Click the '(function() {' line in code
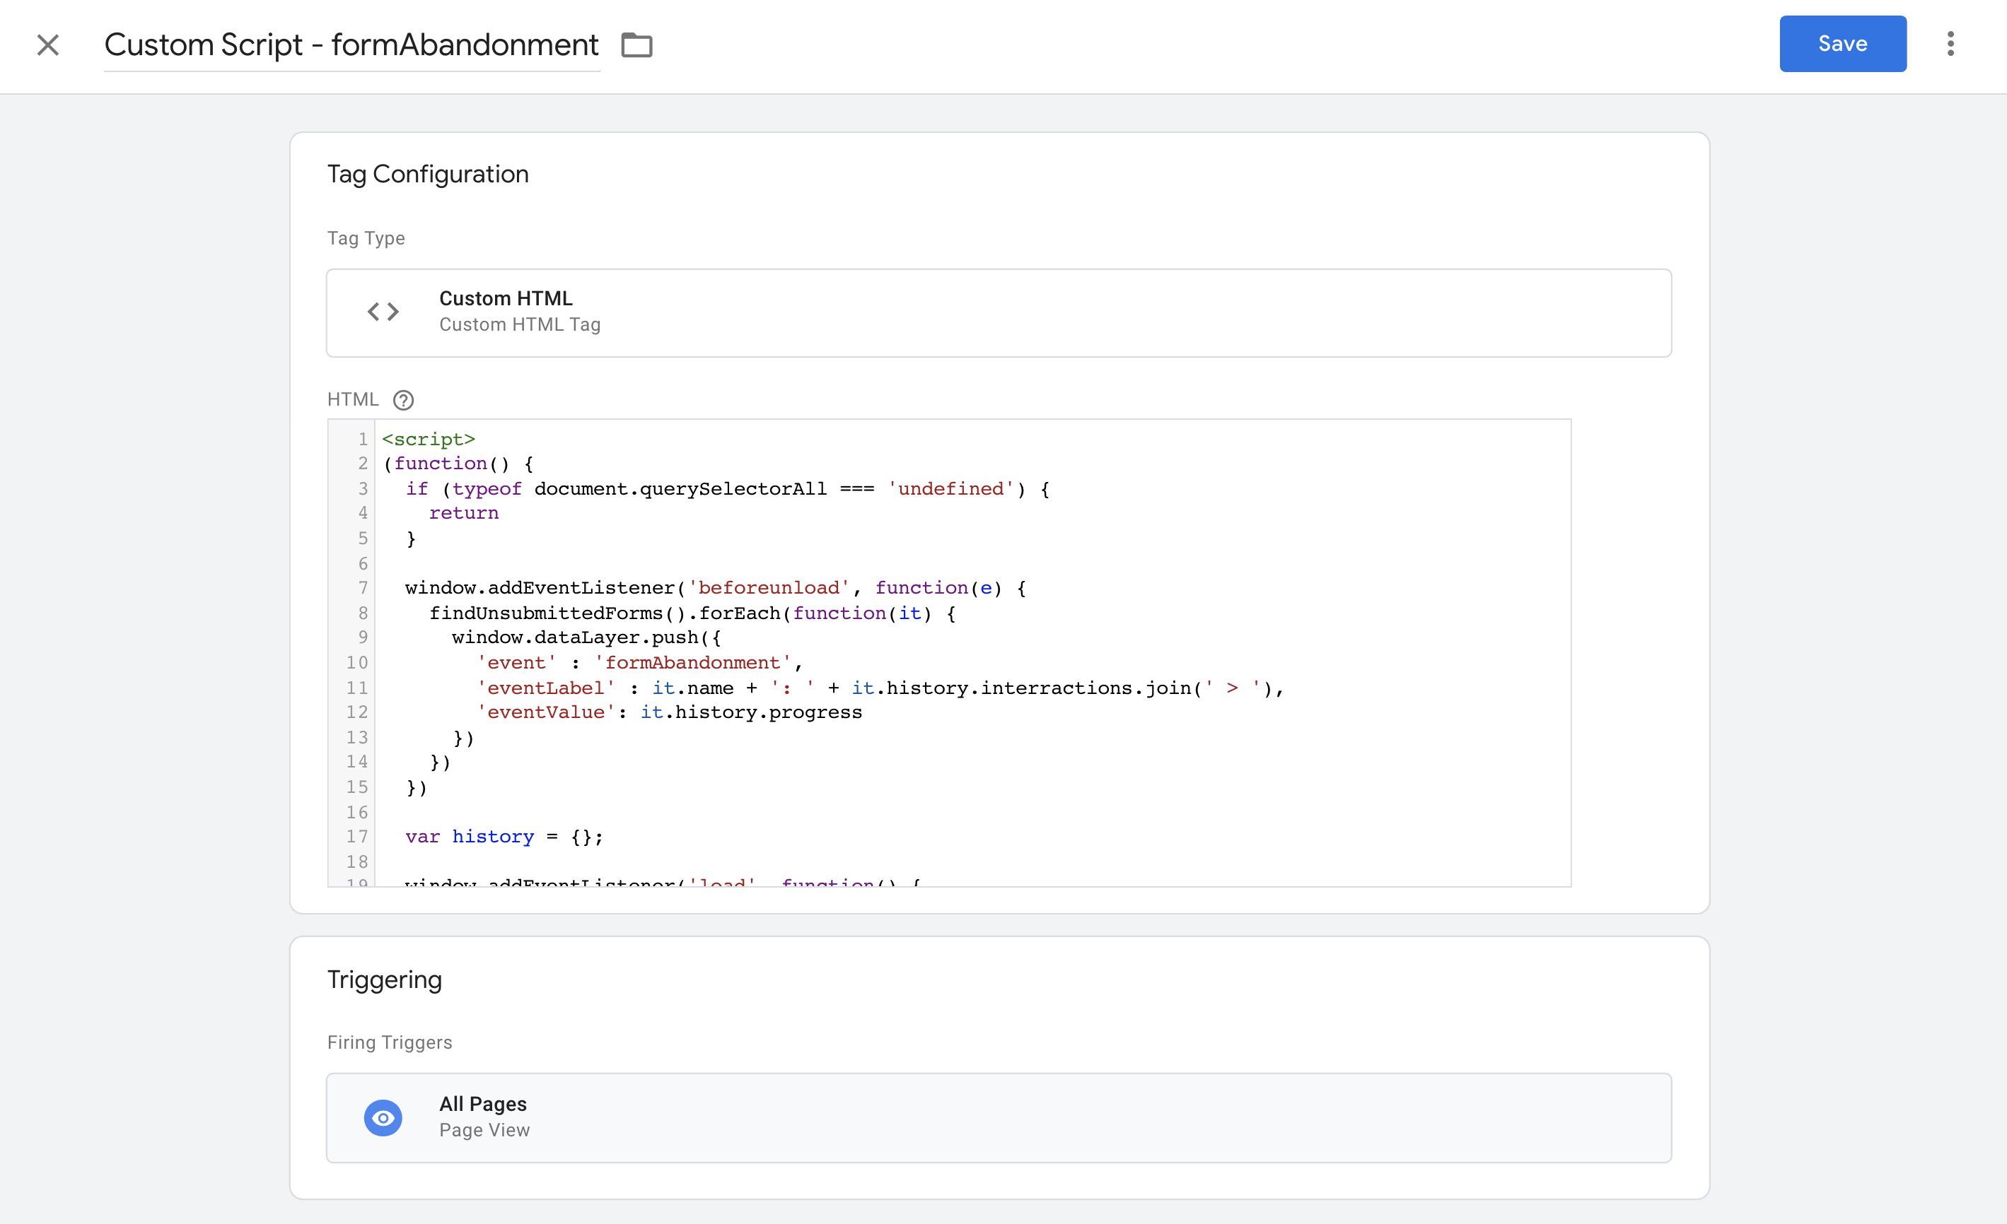 tap(458, 464)
